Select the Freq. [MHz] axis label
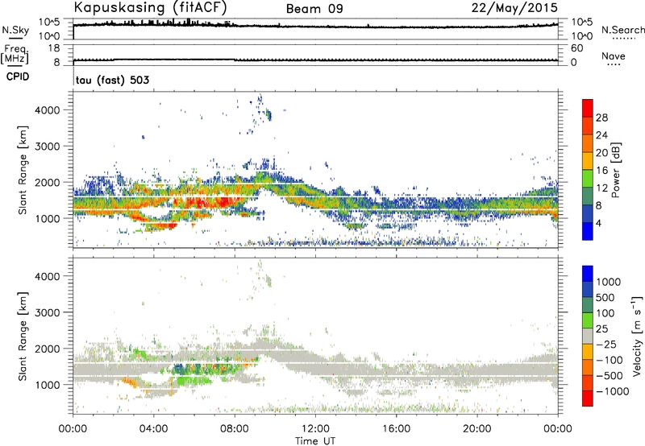This screenshot has width=645, height=446. pyautogui.click(x=15, y=55)
